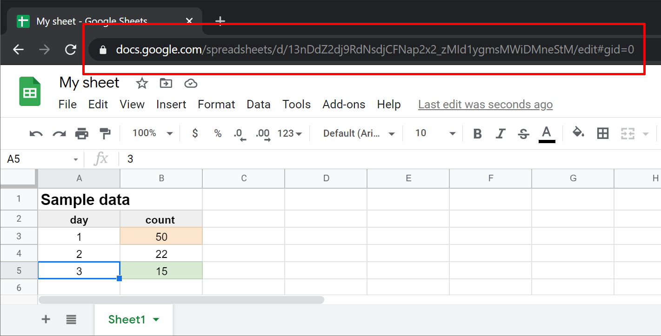The width and height of the screenshot is (661, 336).
Task: Click the Undo icon in the toolbar
Action: pyautogui.click(x=36, y=134)
